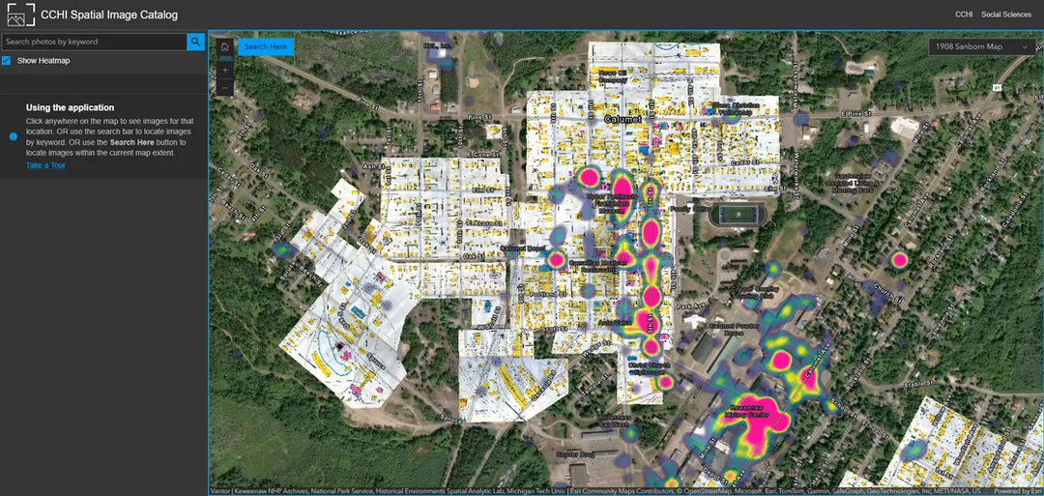Open the Social Sciences header link
The width and height of the screenshot is (1044, 496).
[1006, 15]
